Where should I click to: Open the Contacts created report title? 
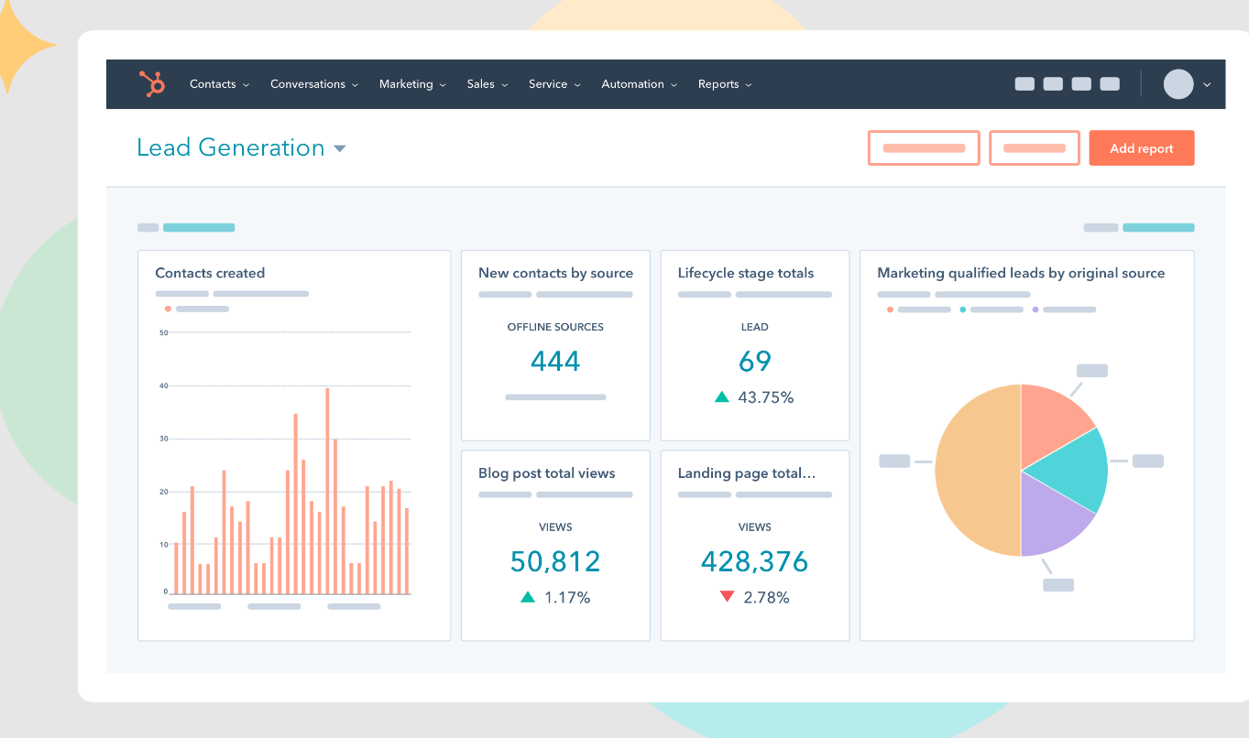210,273
